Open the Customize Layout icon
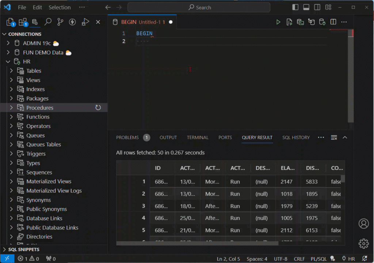 pos(328,7)
